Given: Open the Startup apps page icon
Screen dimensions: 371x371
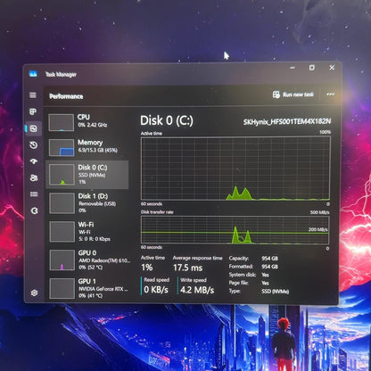Looking at the screenshot, I should (x=34, y=161).
